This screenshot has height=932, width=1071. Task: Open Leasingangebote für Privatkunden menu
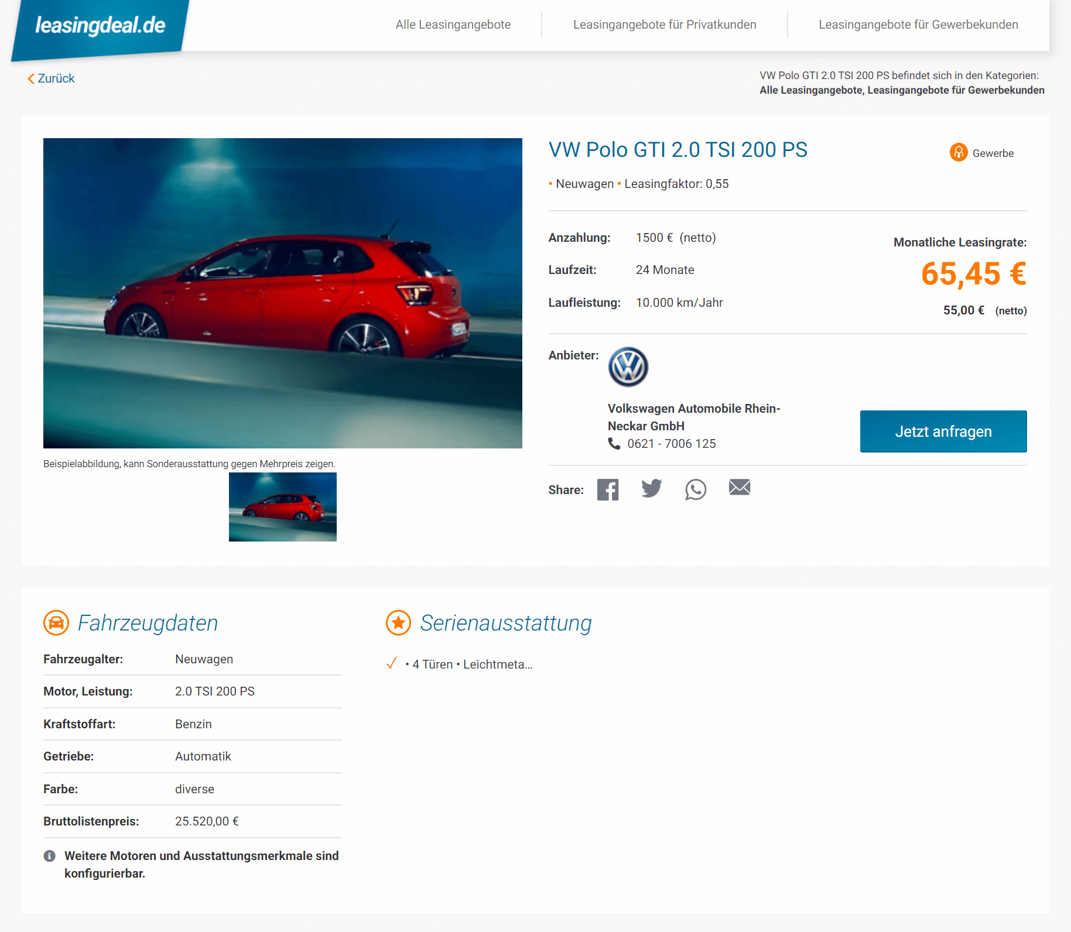point(665,25)
